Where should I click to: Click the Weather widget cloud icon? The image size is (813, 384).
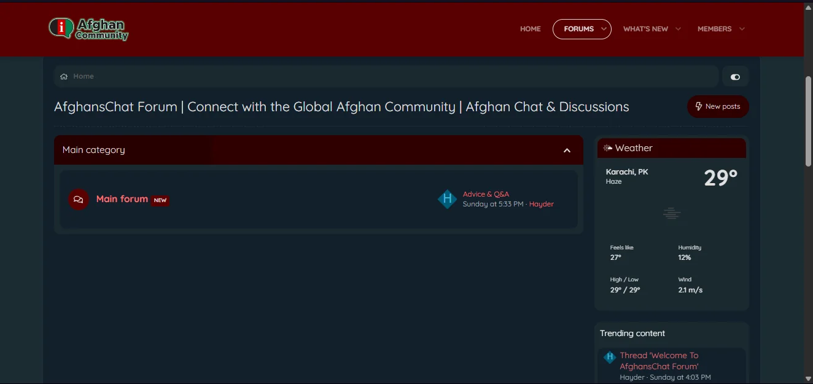[607, 148]
